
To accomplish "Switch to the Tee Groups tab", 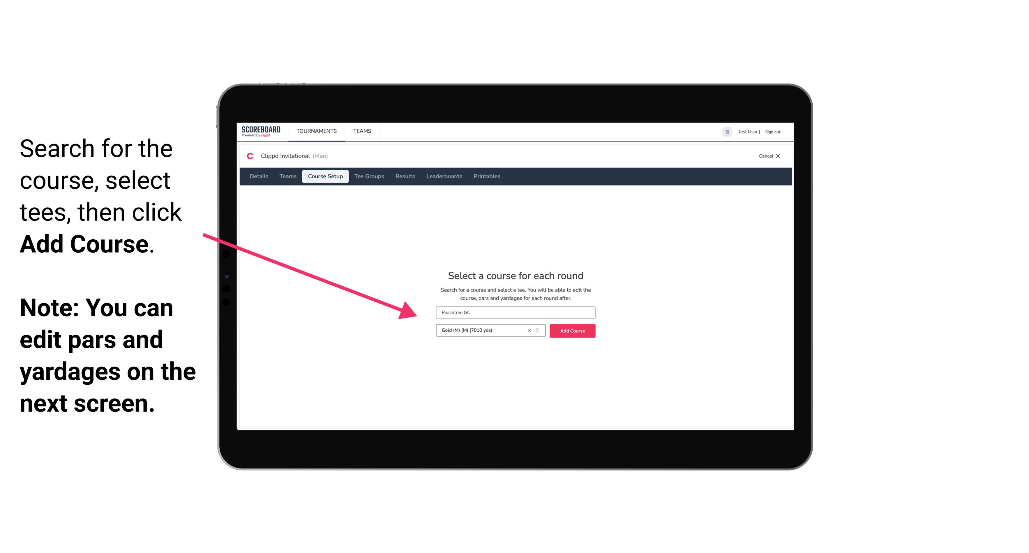I will 368,176.
